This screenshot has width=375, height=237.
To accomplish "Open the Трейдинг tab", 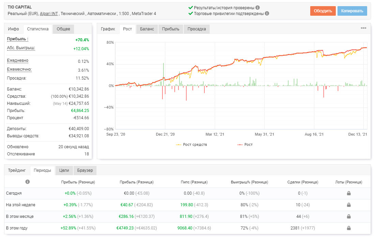I will coord(17,170).
